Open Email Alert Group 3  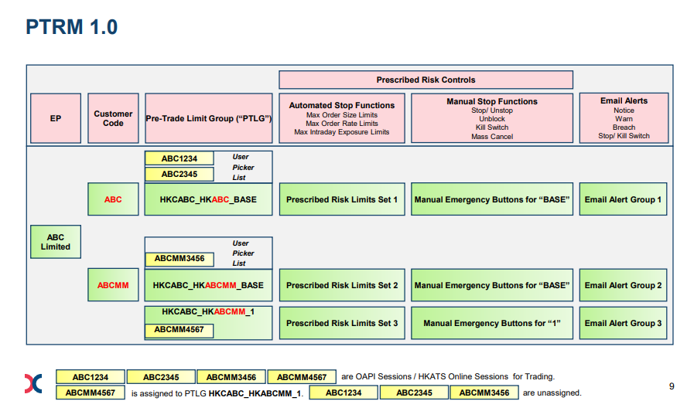pos(623,323)
